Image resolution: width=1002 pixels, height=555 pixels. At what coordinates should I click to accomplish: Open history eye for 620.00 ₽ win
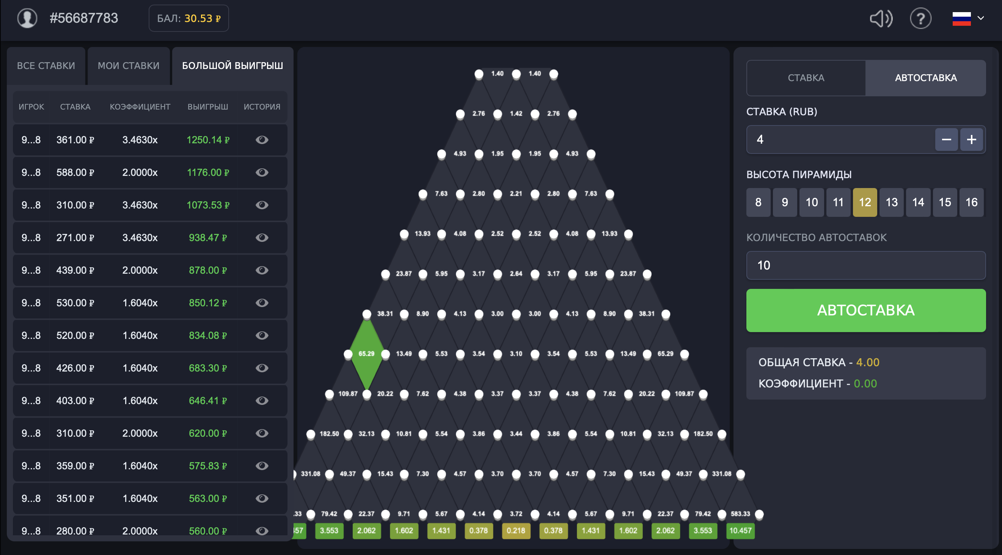click(262, 433)
